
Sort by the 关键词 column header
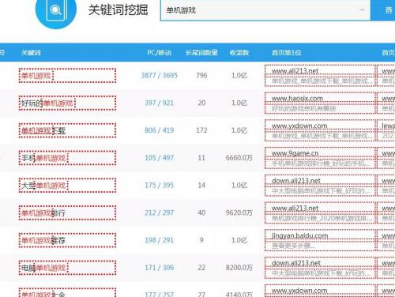click(x=31, y=53)
